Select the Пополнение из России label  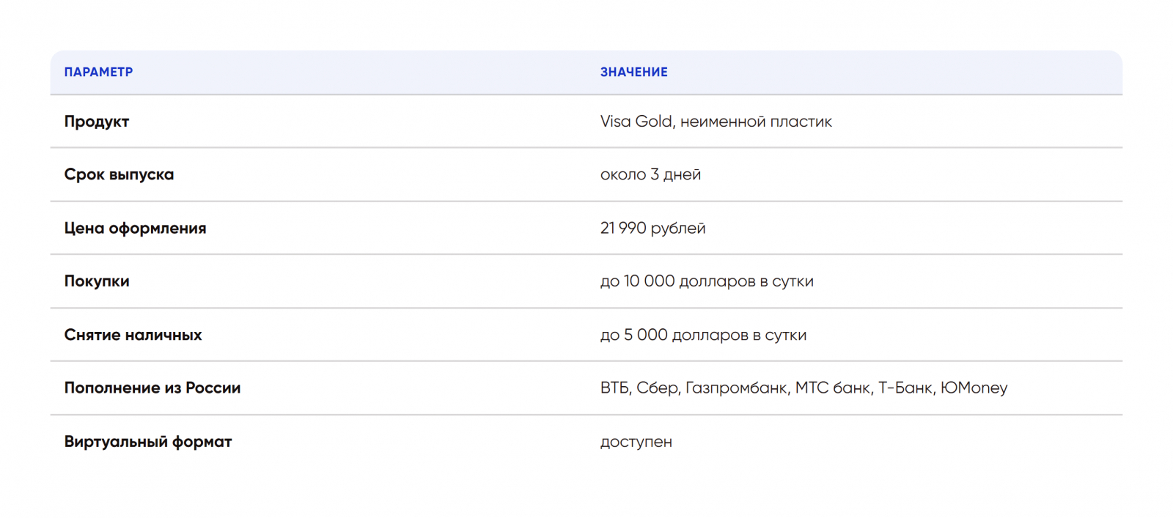152,388
